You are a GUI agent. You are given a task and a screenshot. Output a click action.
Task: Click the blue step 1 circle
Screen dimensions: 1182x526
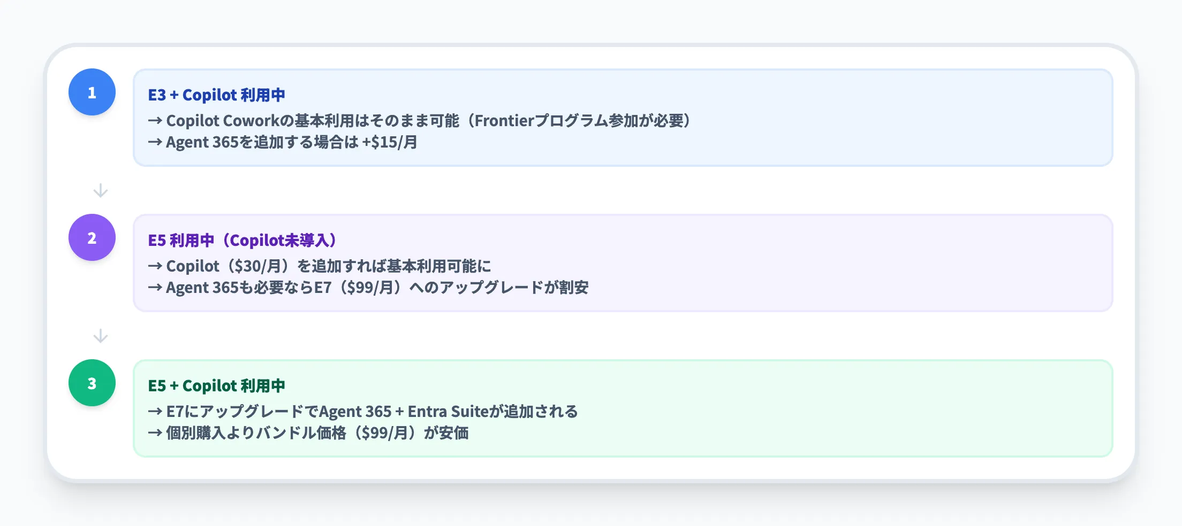pos(92,92)
